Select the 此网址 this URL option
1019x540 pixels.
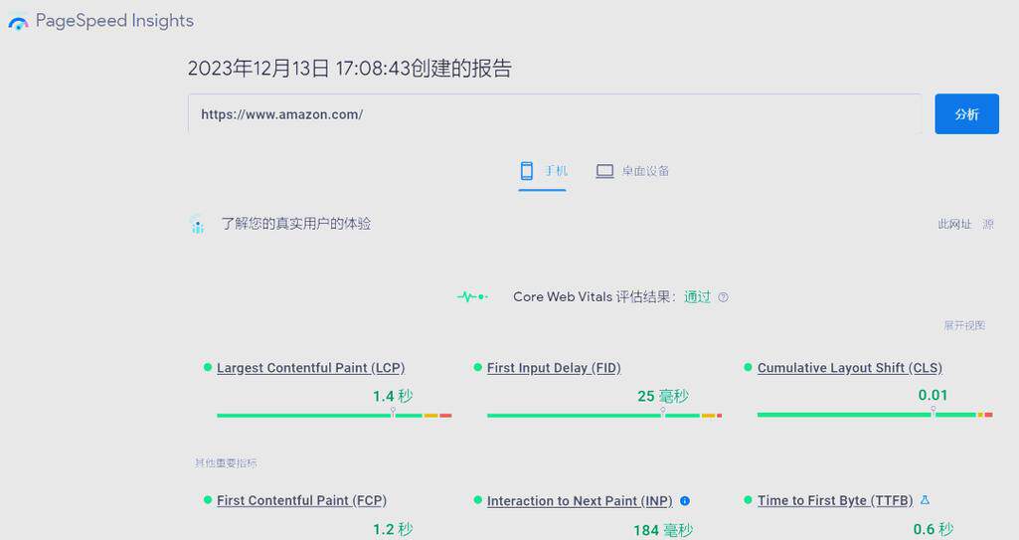click(954, 224)
